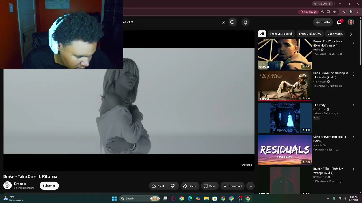Select the From DrakeVEVO chip
The height and width of the screenshot is (203, 362).
310,34
